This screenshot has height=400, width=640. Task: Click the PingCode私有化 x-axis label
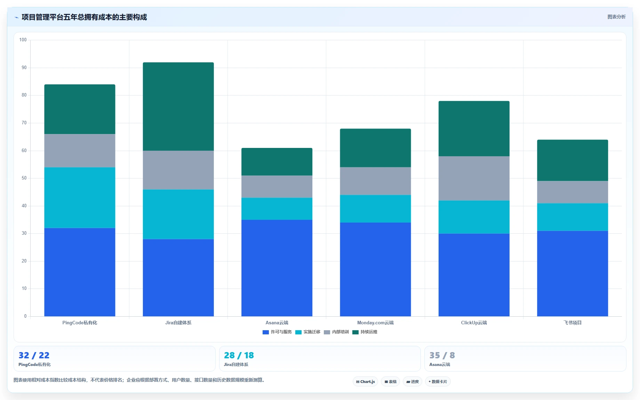[x=80, y=323]
